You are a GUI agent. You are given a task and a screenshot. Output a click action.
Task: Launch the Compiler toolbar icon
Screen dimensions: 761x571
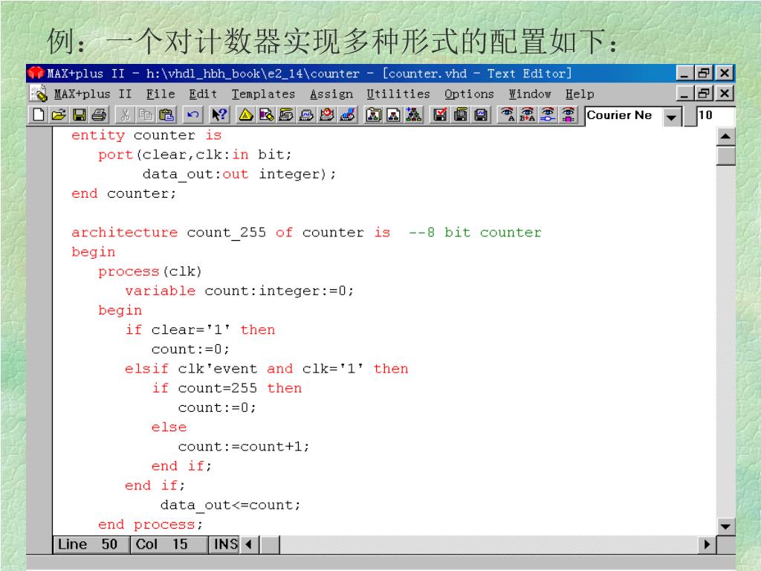[286, 115]
